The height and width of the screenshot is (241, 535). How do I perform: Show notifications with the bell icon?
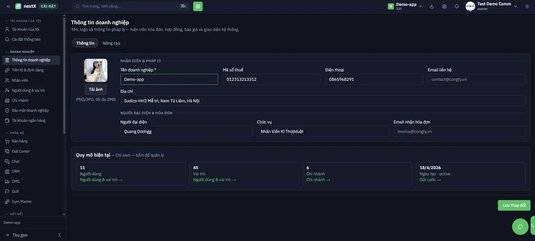(x=457, y=6)
